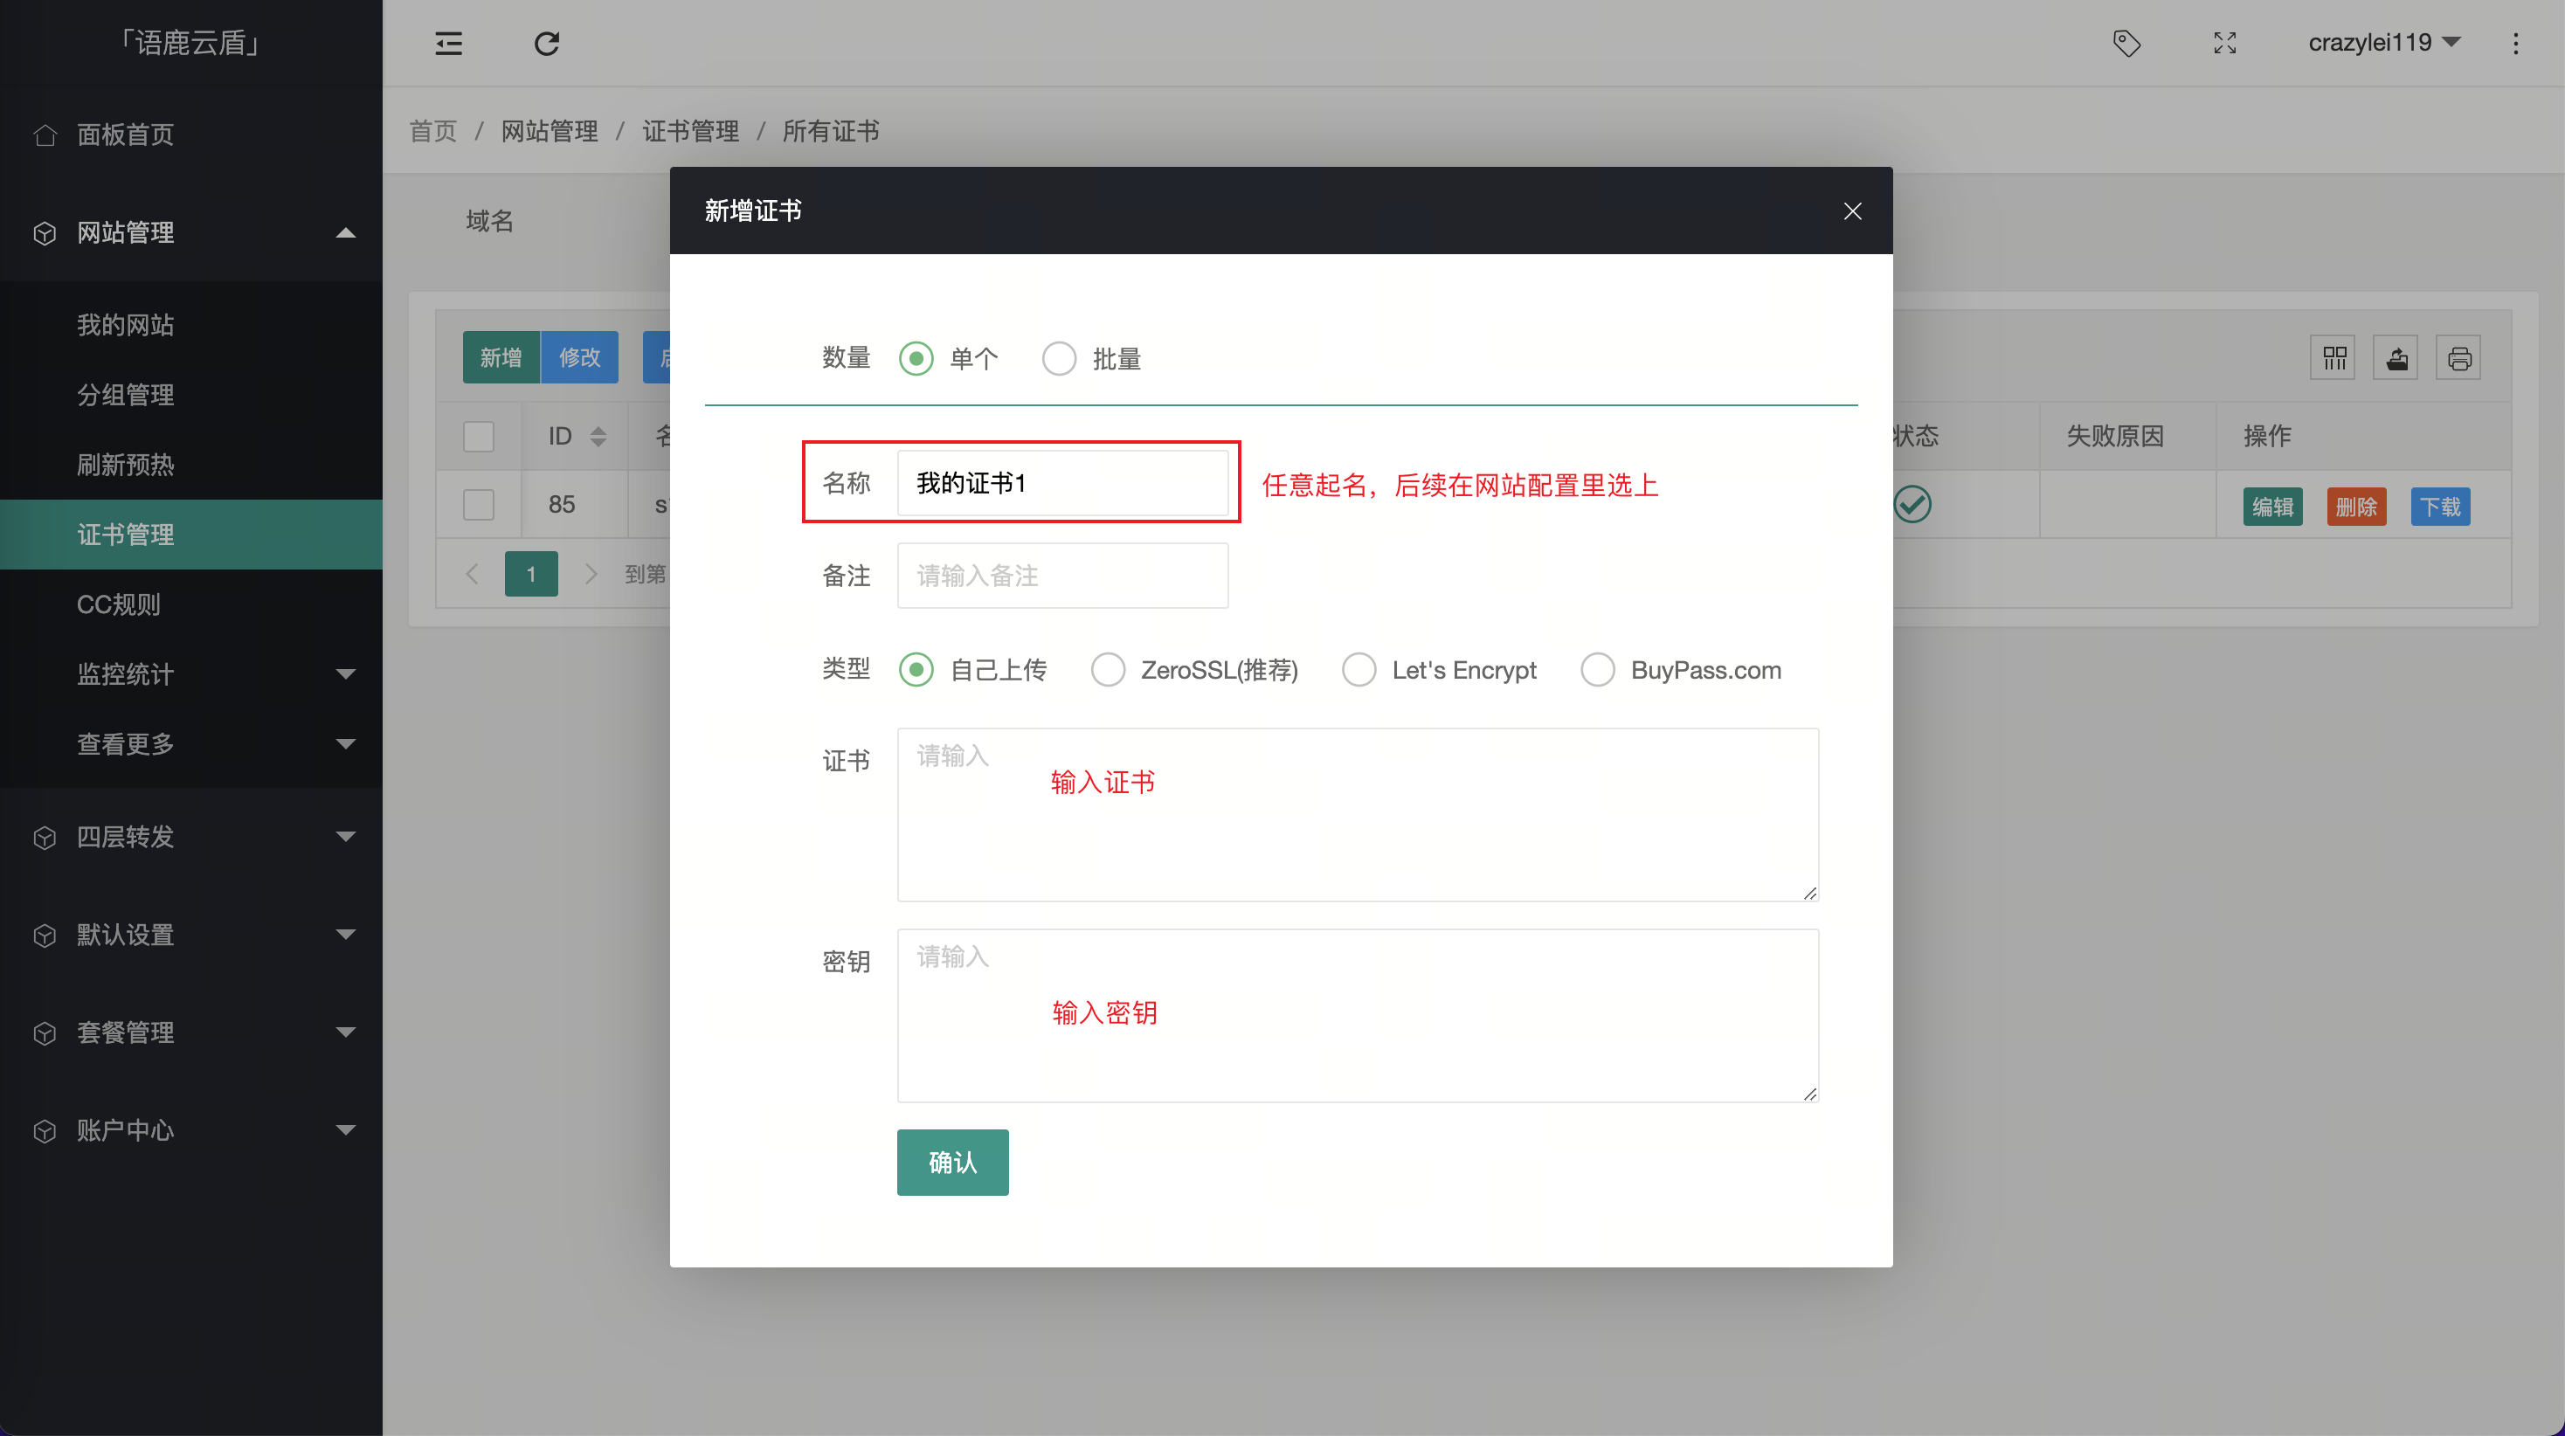Focus the 密钥 textarea
Image resolution: width=2565 pixels, height=1436 pixels.
click(1359, 1016)
